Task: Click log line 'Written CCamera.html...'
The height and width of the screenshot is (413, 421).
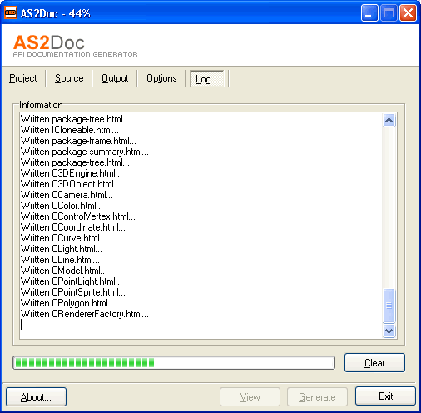Action: pyautogui.click(x=67, y=195)
